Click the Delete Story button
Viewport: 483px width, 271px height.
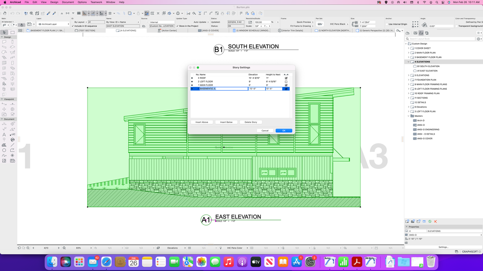[251, 122]
